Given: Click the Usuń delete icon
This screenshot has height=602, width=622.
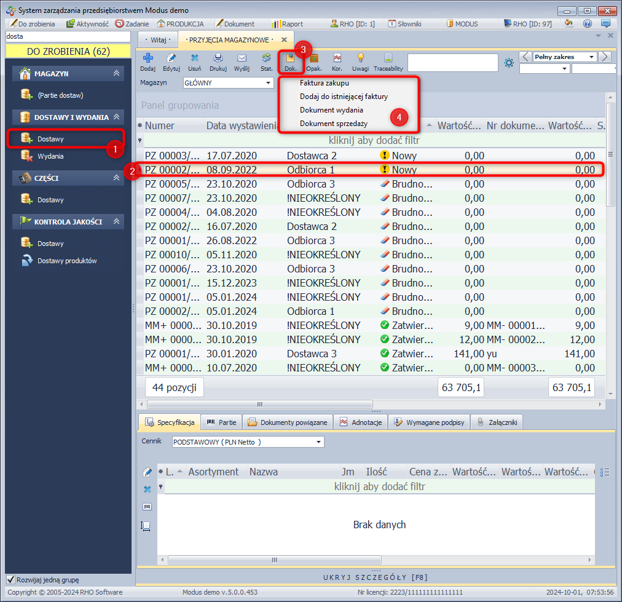Looking at the screenshot, I should (x=194, y=59).
